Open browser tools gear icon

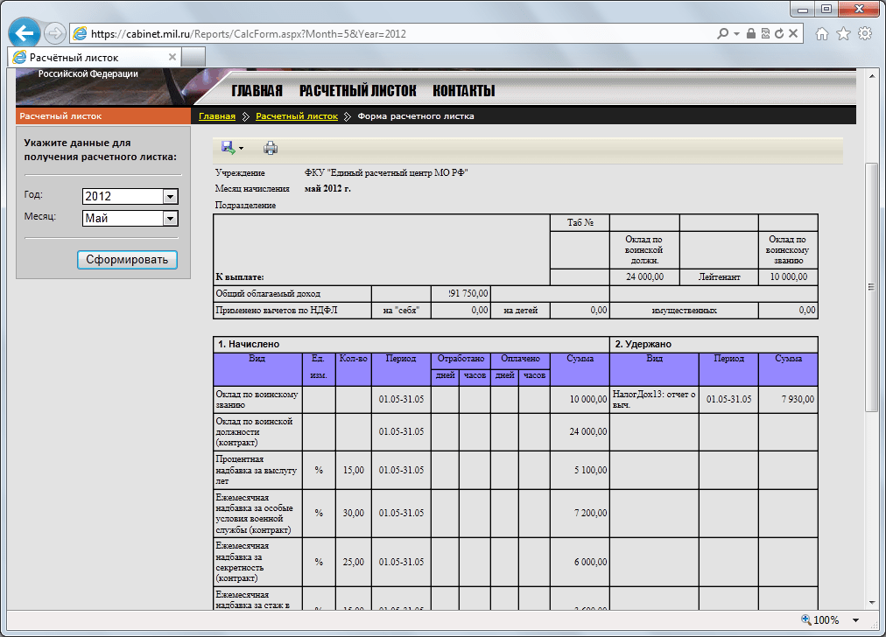865,34
